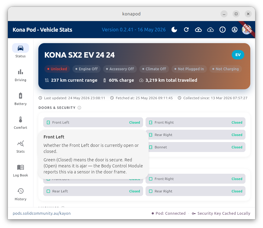Click the Version 0.2.41 text

[x=134, y=30]
